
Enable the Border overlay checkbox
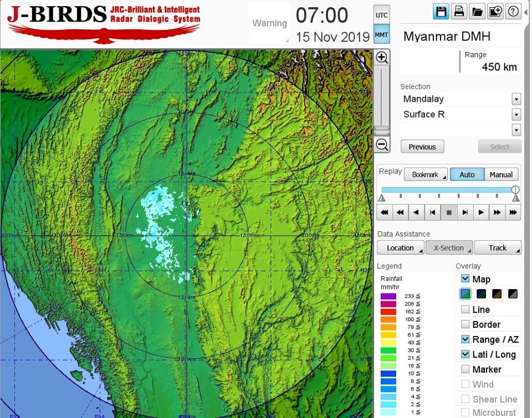465,324
